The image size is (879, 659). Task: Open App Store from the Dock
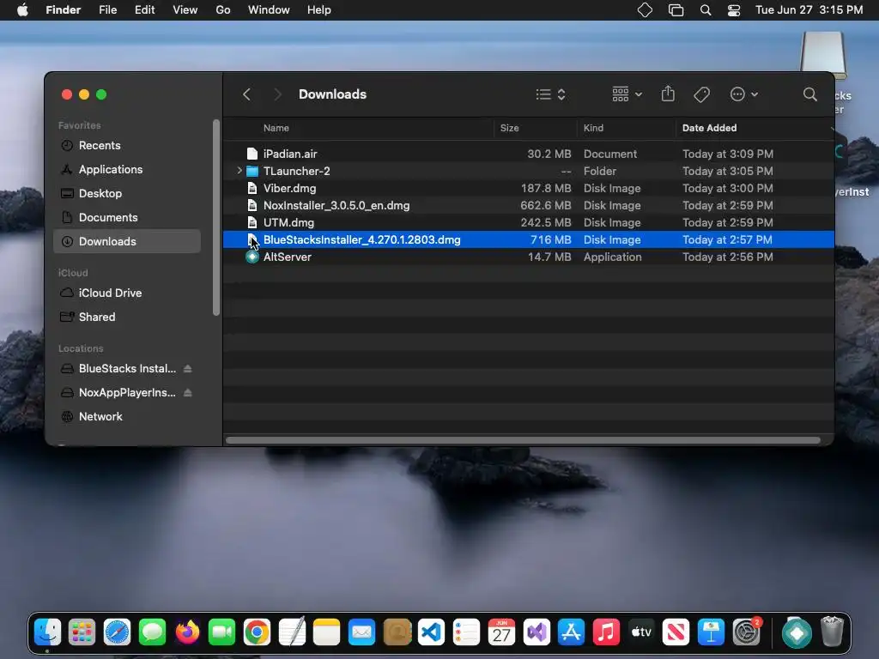(x=571, y=632)
